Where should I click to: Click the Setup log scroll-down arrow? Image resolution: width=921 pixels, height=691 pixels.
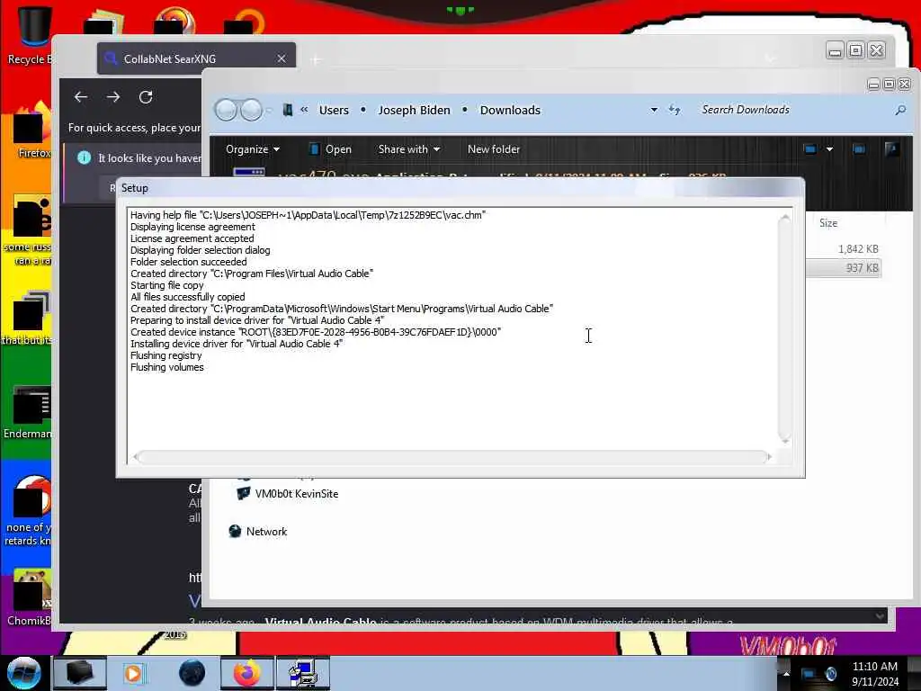(x=784, y=439)
